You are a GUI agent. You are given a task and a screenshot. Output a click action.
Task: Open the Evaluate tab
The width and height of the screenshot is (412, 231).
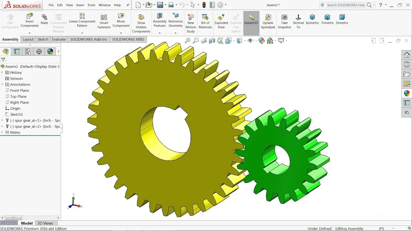[x=59, y=39]
